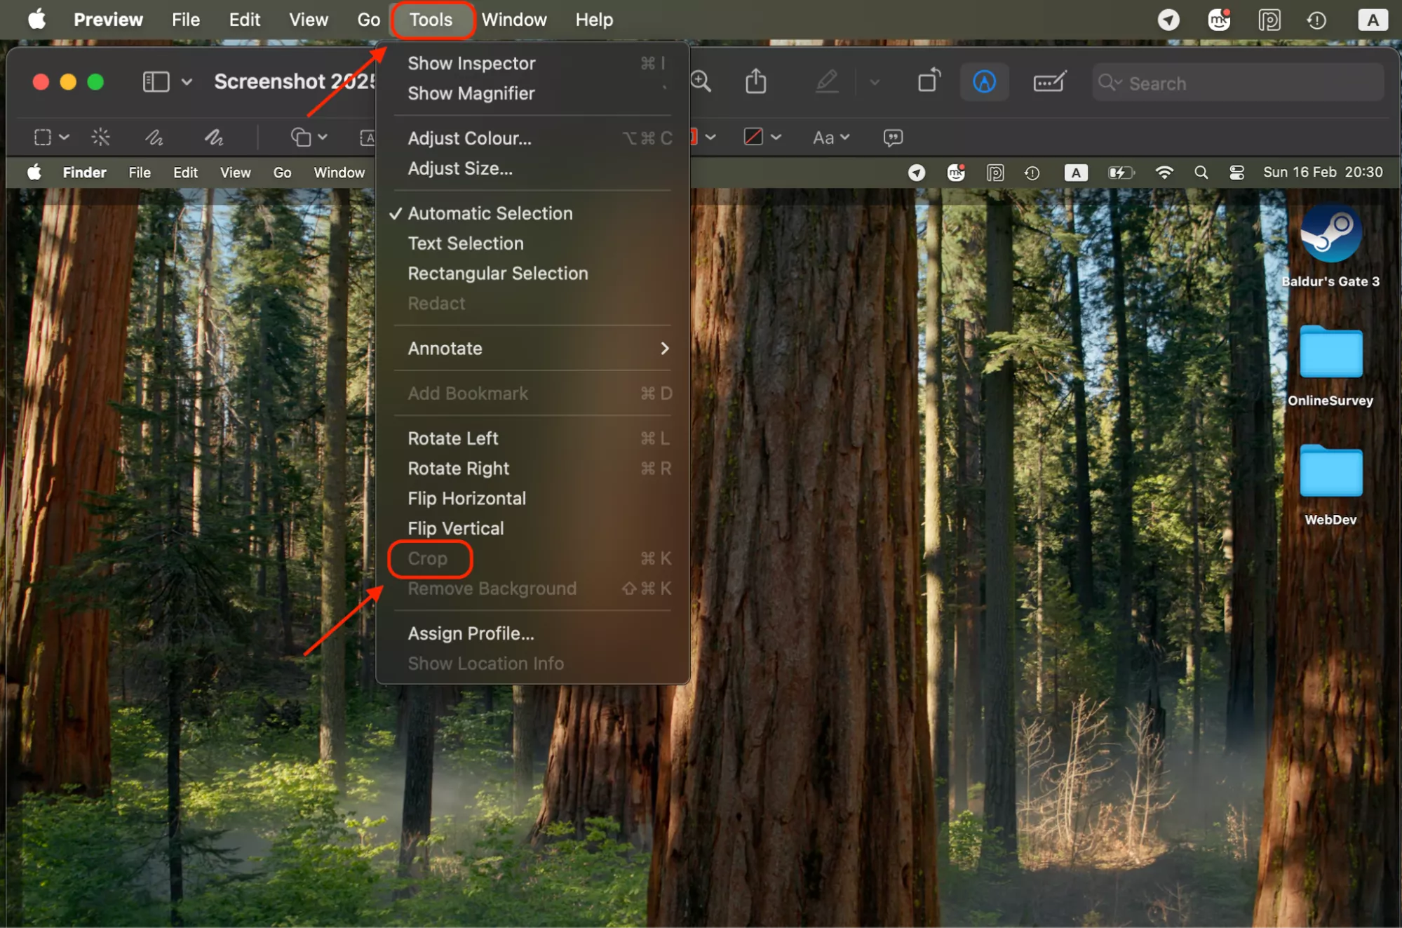
Task: Activate the Instant Alpha tool
Action: pos(100,137)
